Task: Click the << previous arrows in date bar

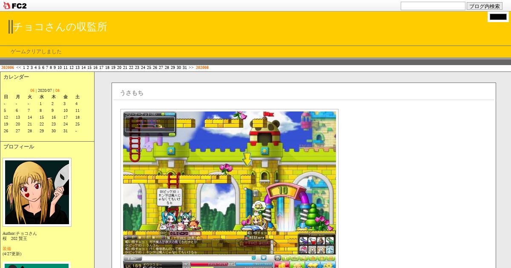Action: pos(19,68)
